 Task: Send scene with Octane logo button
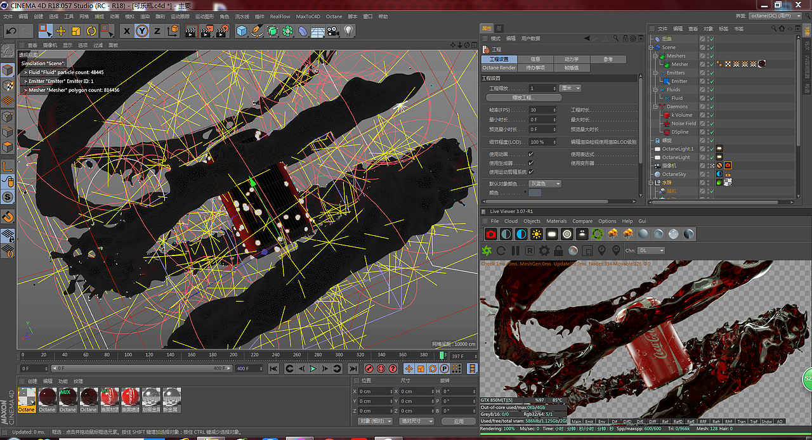pyautogui.click(x=487, y=251)
